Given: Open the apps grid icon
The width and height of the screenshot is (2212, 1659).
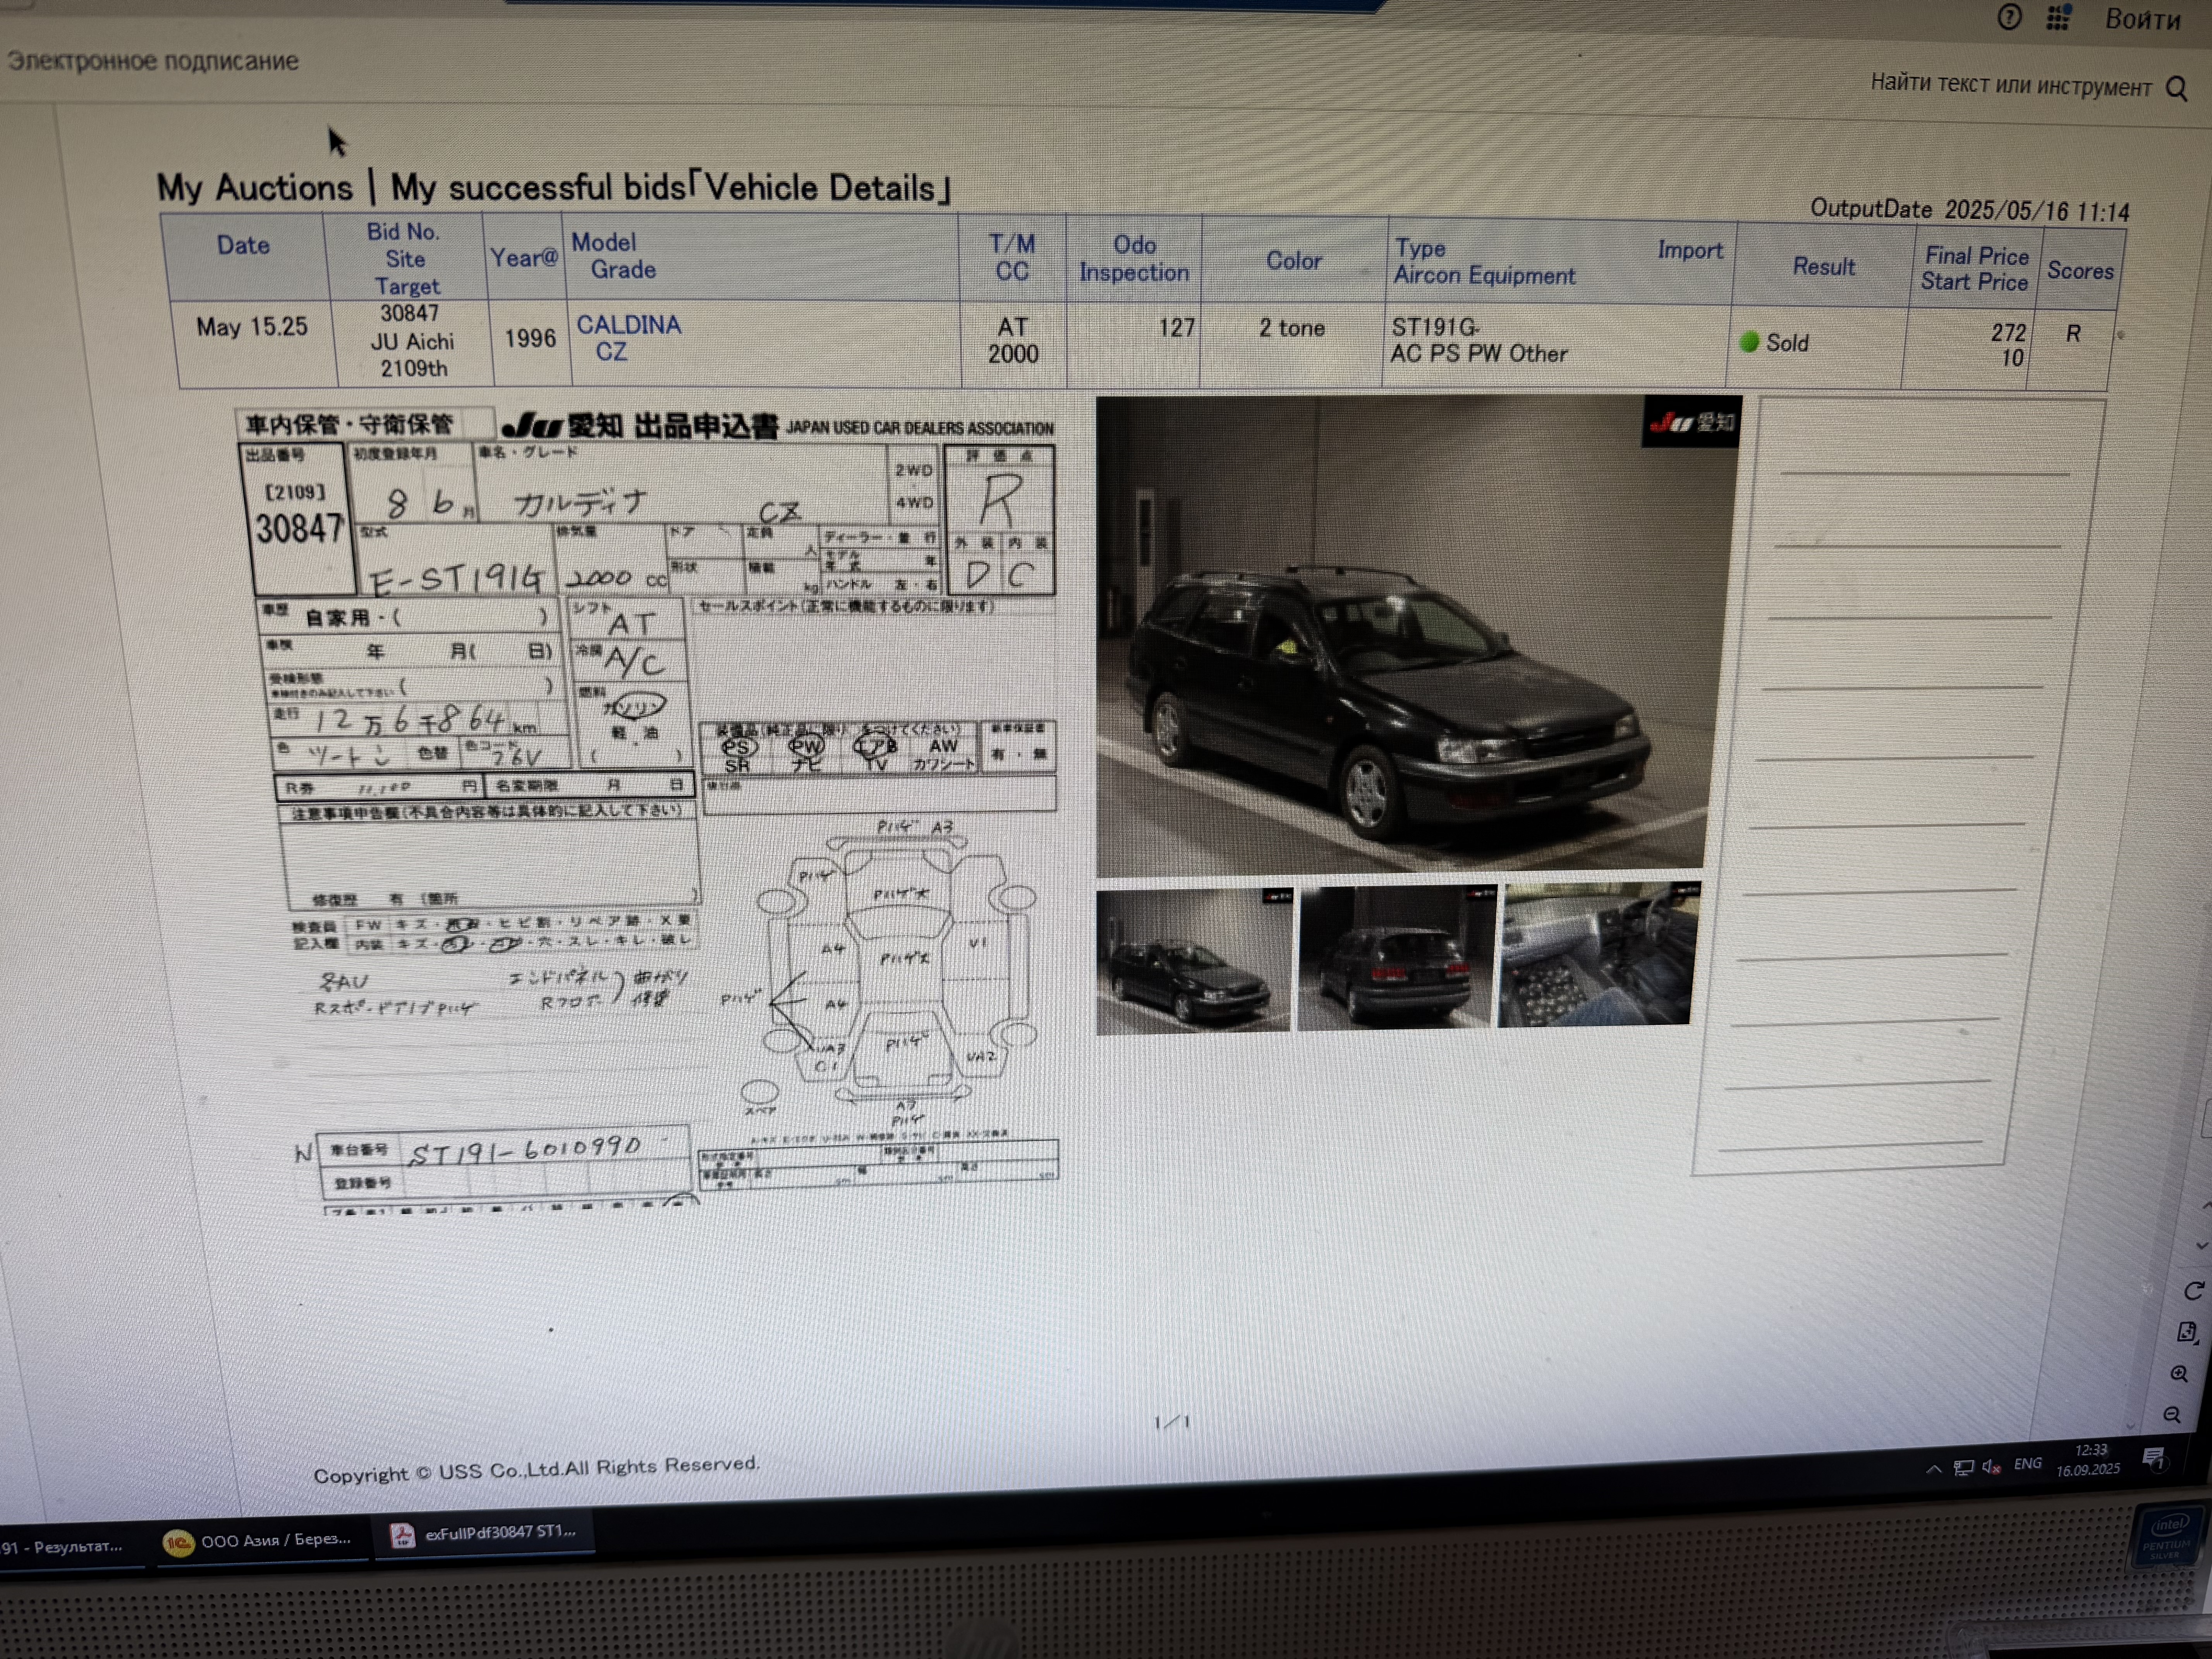Looking at the screenshot, I should pos(2058,17).
